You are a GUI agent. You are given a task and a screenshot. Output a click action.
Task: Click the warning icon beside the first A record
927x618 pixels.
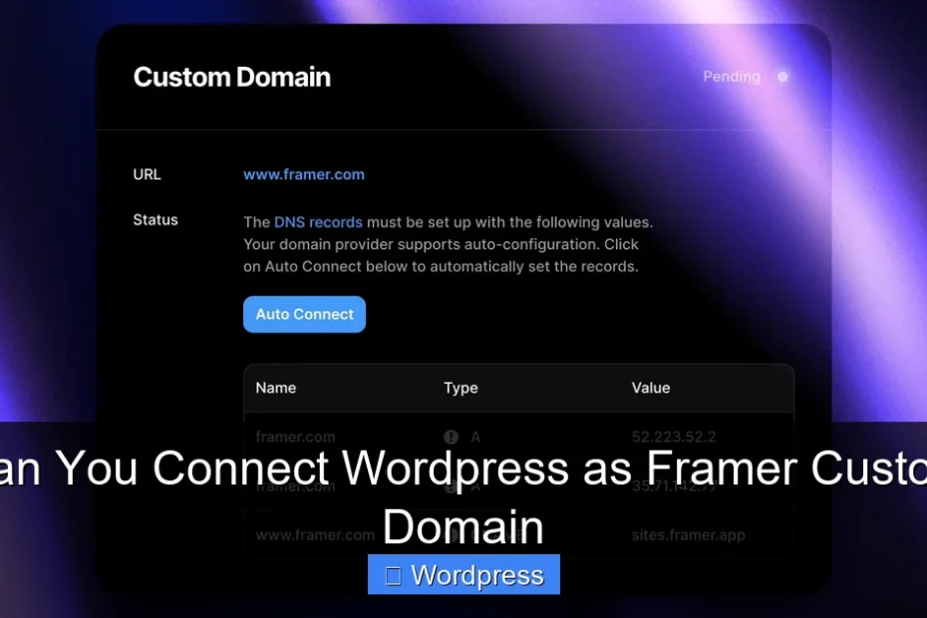[451, 437]
